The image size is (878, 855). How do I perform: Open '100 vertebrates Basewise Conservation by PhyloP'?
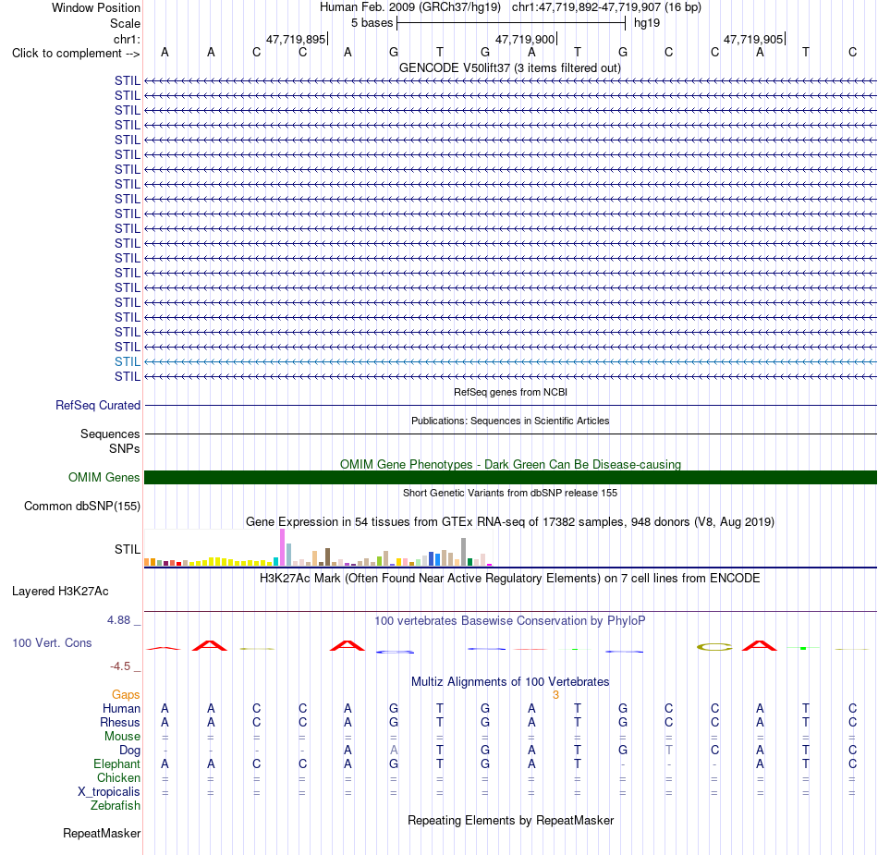tap(509, 621)
